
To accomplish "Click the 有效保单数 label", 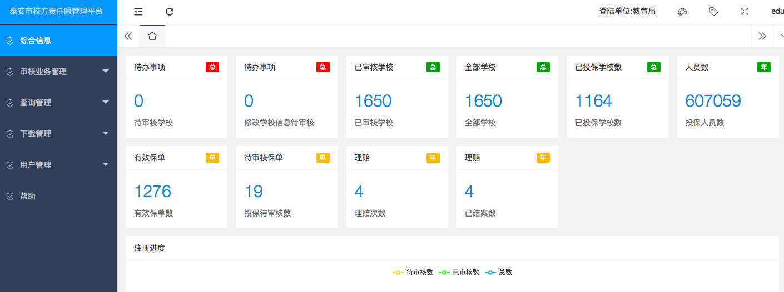I will click(x=153, y=213).
